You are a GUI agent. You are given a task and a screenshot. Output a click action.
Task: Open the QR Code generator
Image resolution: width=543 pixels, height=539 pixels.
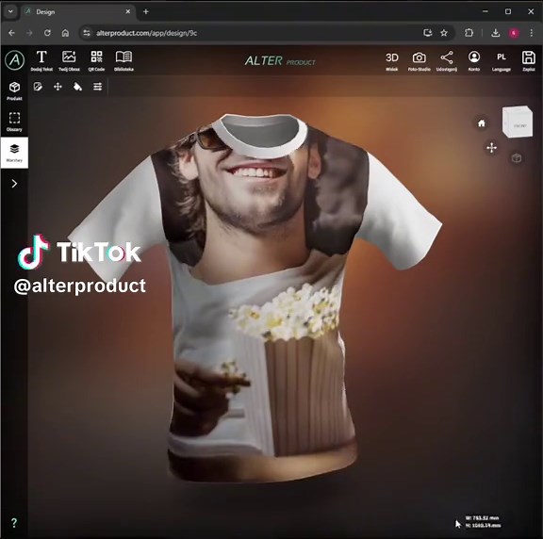tap(96, 60)
